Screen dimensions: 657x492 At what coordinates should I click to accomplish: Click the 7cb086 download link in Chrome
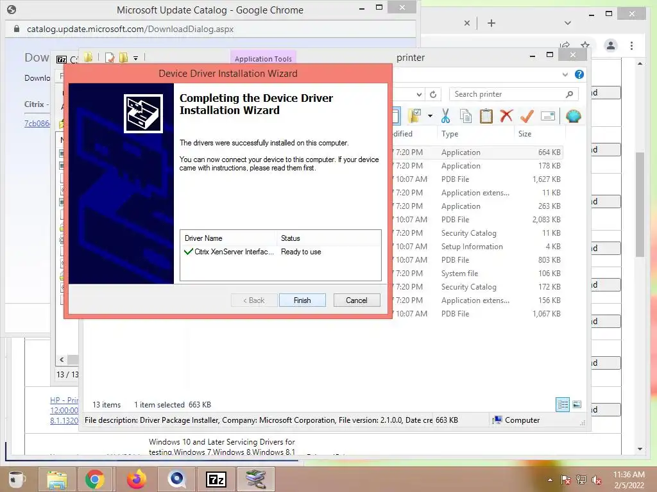pyautogui.click(x=37, y=124)
